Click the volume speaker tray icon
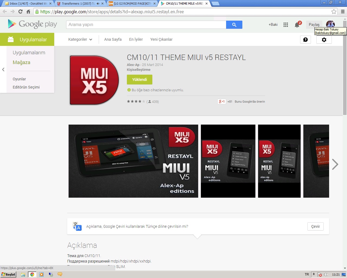Viewport: 347px width, 278px height. click(326, 274)
